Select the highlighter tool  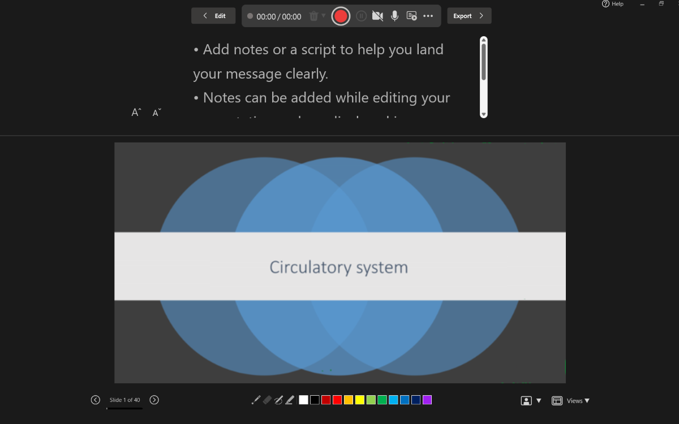pyautogui.click(x=290, y=400)
